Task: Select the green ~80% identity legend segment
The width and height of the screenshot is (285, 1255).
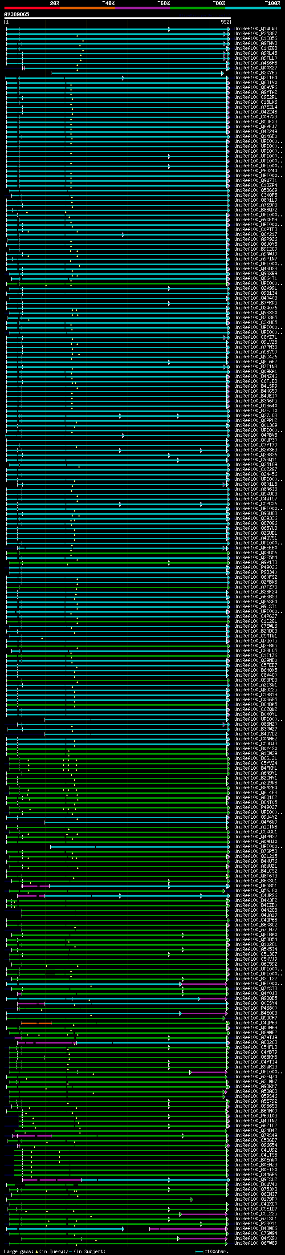Action: [198, 8]
